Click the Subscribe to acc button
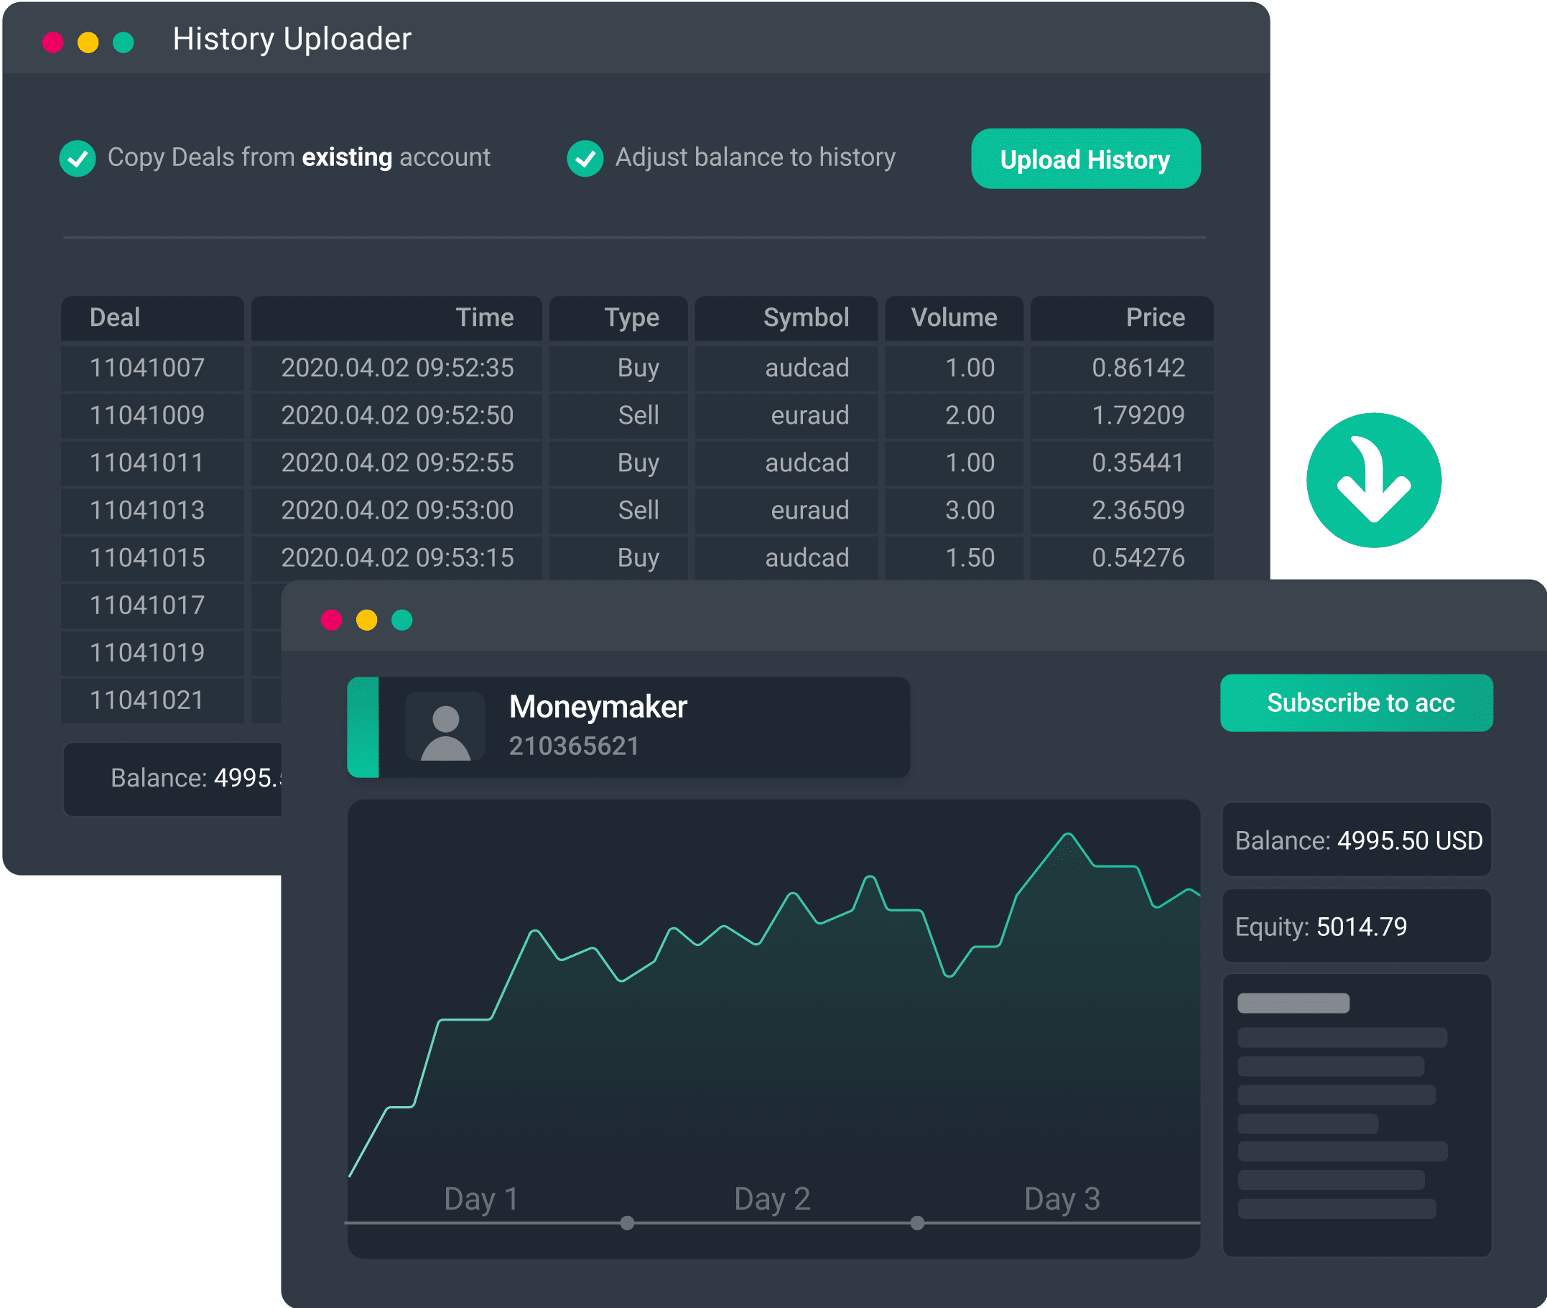This screenshot has height=1308, width=1547. click(1357, 702)
